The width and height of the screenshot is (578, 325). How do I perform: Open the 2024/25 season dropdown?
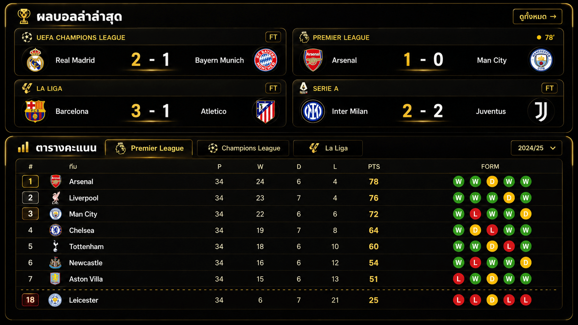(x=536, y=148)
